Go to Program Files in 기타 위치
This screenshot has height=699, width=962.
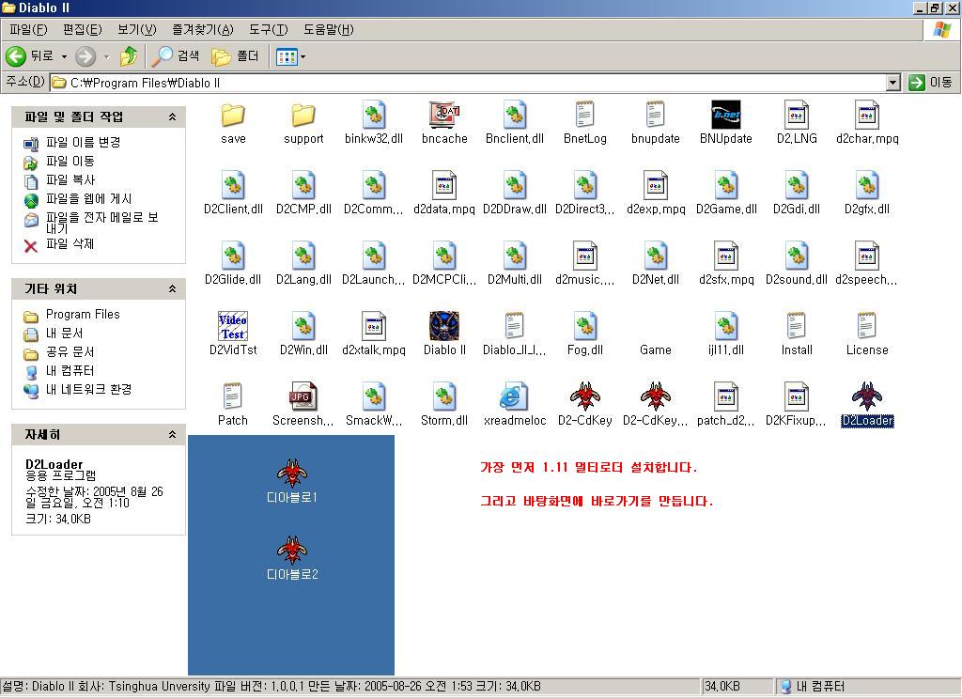pyautogui.click(x=83, y=314)
